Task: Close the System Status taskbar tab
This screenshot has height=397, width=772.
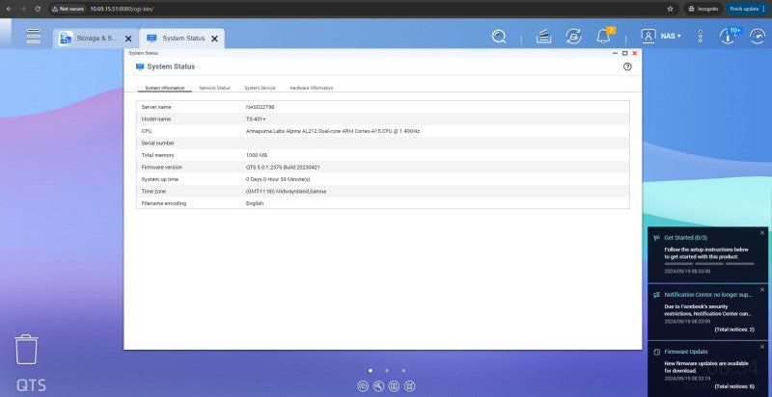Action: pos(214,39)
